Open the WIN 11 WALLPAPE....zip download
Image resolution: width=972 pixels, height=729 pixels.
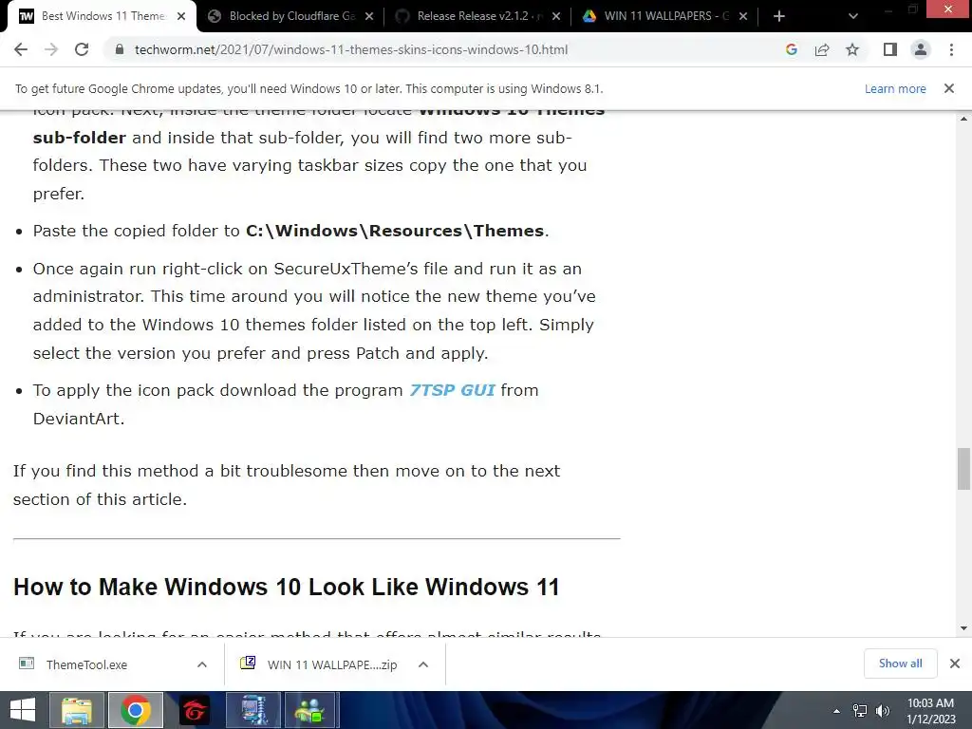(x=319, y=664)
